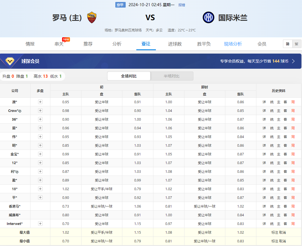Switch to simplified Chinese 简
The image size is (302, 246).
pos(287,44)
